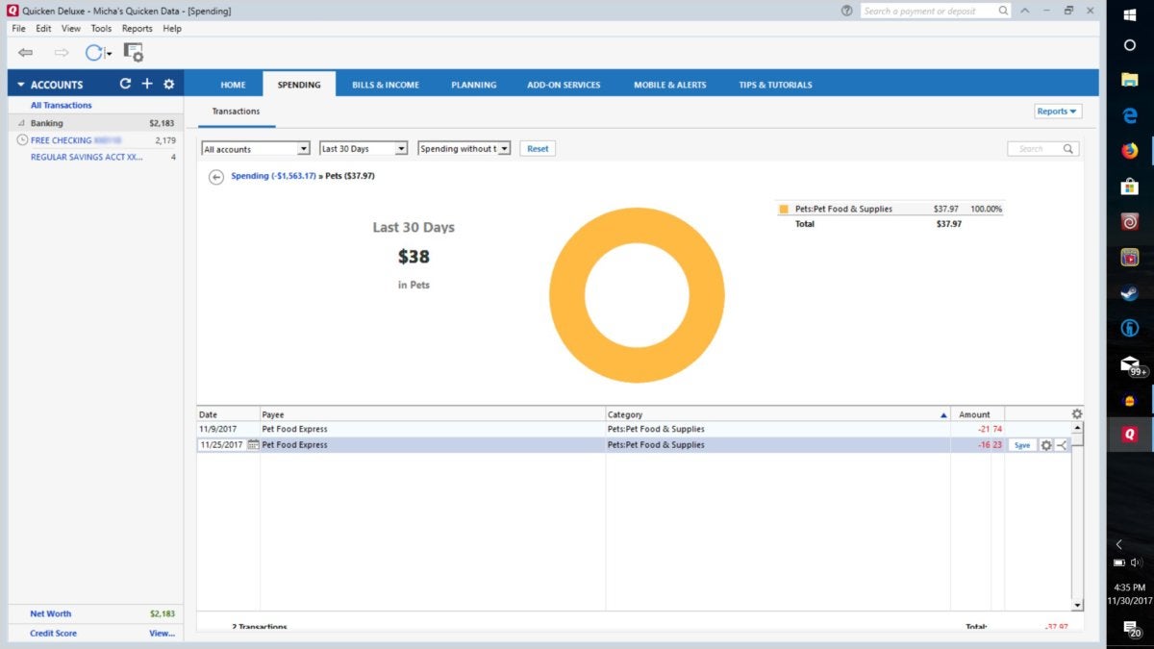This screenshot has height=649, width=1154.
Task: Open the Windows Action Center notifications
Action: 1130,630
